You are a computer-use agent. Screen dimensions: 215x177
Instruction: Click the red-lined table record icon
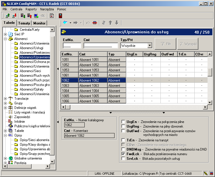(95, 23)
